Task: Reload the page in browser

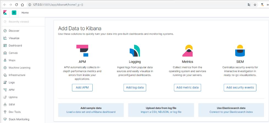Action: click(16, 5)
